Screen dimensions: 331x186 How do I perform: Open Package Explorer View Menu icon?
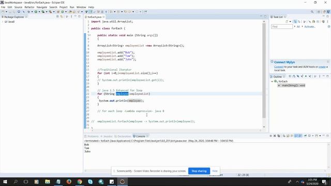(x=71, y=17)
